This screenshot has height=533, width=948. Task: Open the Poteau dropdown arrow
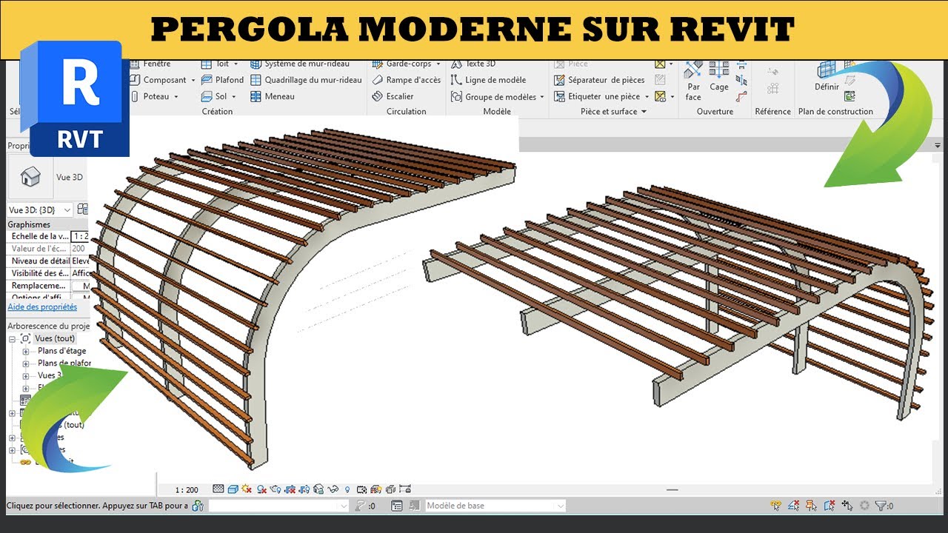pyautogui.click(x=176, y=96)
